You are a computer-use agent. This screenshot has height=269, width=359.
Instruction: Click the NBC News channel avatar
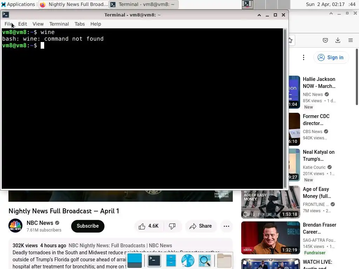tap(15, 226)
